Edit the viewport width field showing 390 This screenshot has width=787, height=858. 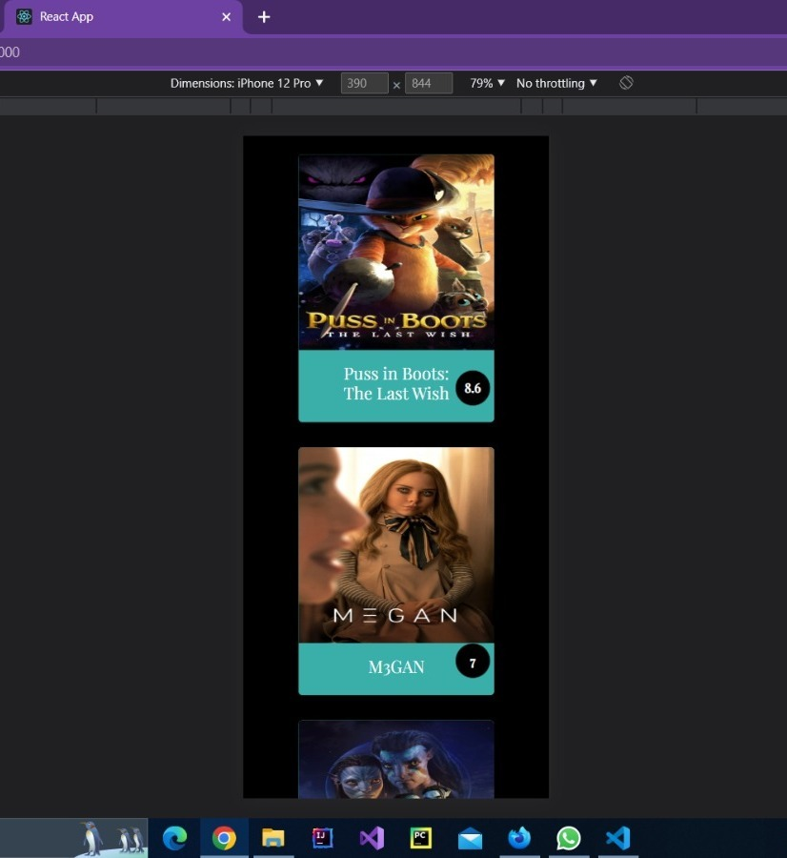pyautogui.click(x=364, y=83)
